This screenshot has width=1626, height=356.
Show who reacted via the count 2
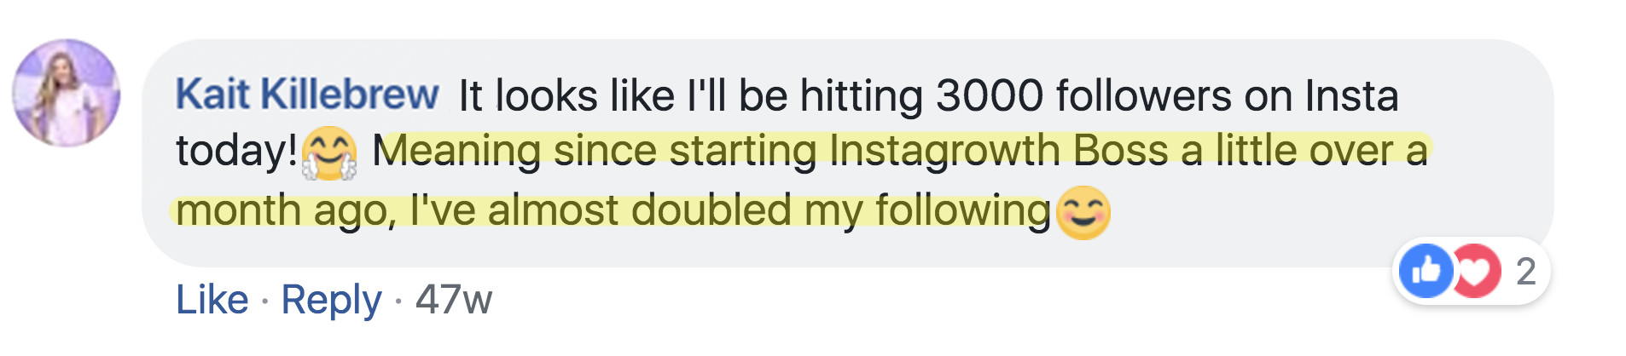[x=1525, y=272]
